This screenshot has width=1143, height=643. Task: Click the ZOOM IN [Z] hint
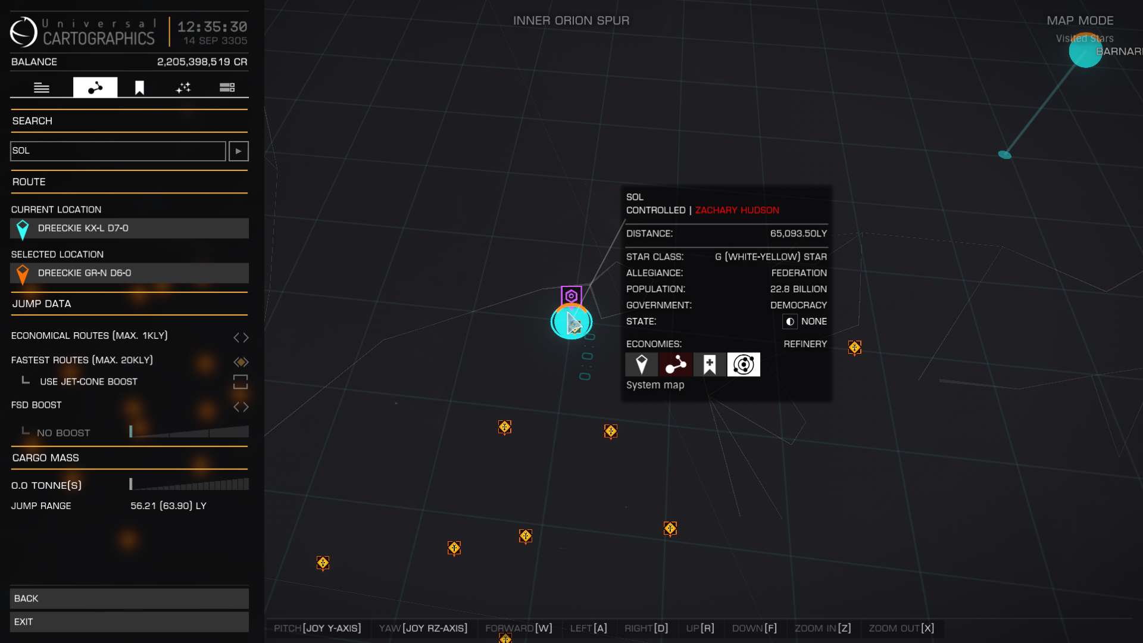tap(823, 628)
